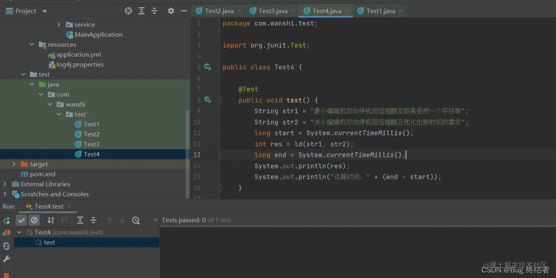Collapse the com package
Viewport: 556px width, 278px height.
tap(41, 95)
